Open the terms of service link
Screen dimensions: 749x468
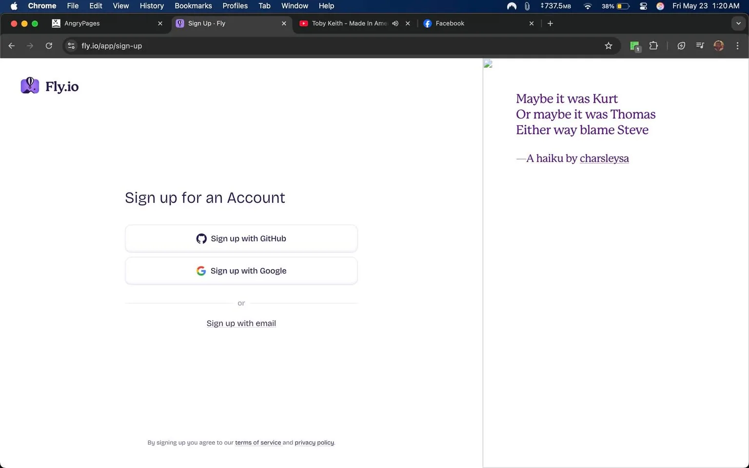tap(257, 442)
